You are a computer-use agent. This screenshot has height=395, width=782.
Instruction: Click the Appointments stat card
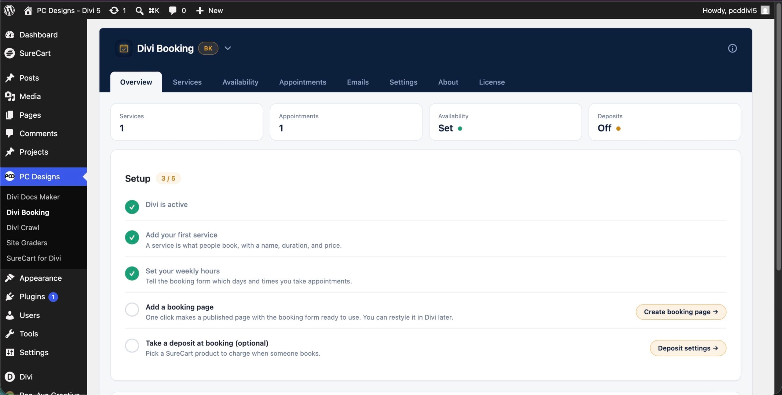coord(346,122)
